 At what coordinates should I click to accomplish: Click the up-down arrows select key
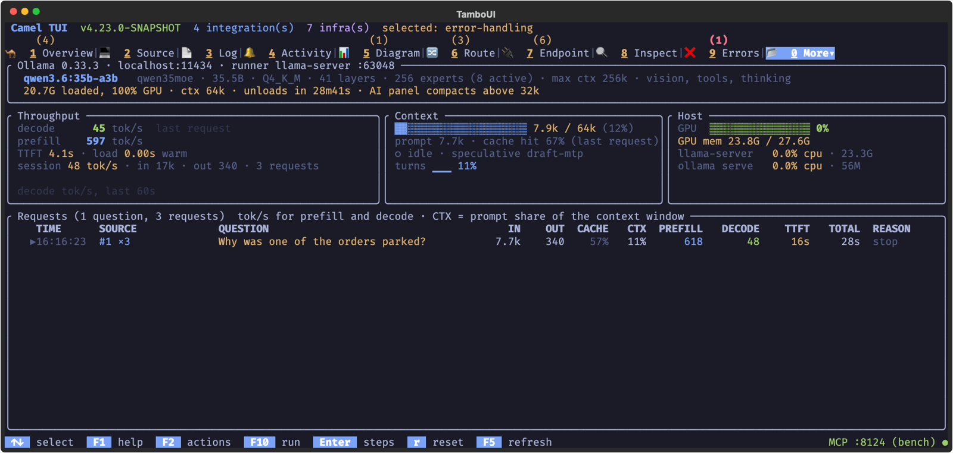(17, 442)
